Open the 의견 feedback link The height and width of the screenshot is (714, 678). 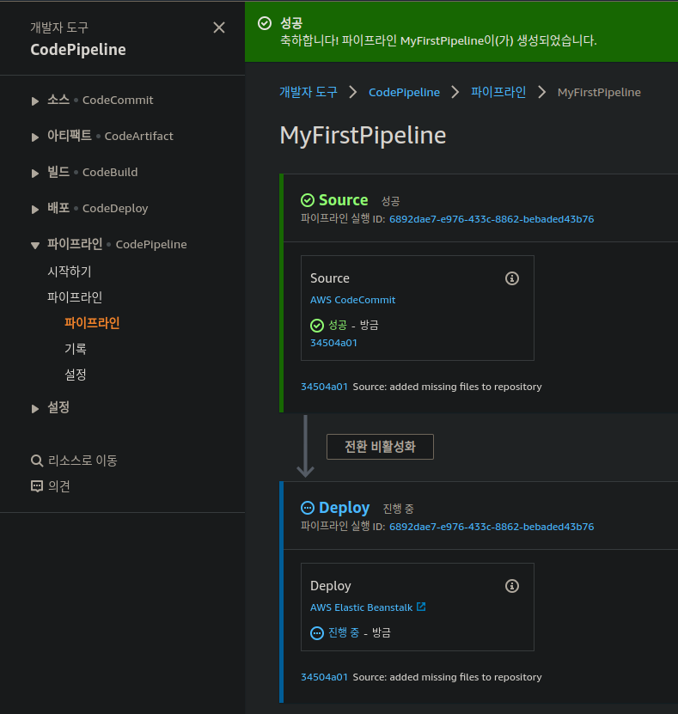[58, 486]
